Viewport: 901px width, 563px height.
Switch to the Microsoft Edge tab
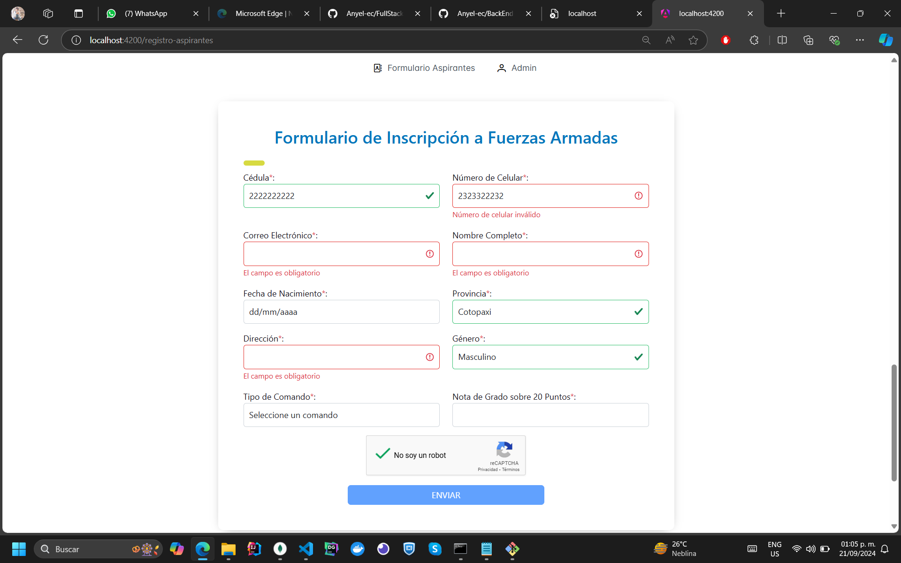pyautogui.click(x=263, y=14)
